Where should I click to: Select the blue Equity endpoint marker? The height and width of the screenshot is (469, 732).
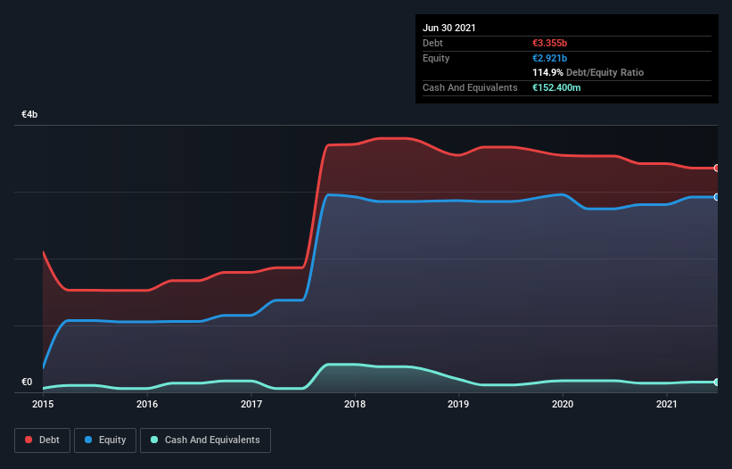click(x=717, y=197)
